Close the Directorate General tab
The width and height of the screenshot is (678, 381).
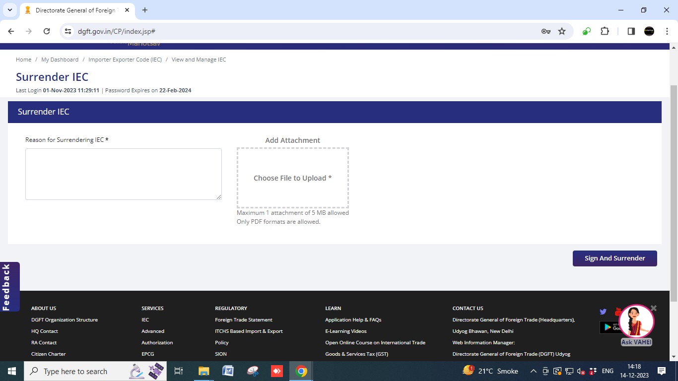pyautogui.click(x=127, y=10)
